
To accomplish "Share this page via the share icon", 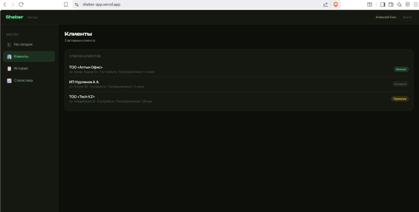I will point(325,5).
